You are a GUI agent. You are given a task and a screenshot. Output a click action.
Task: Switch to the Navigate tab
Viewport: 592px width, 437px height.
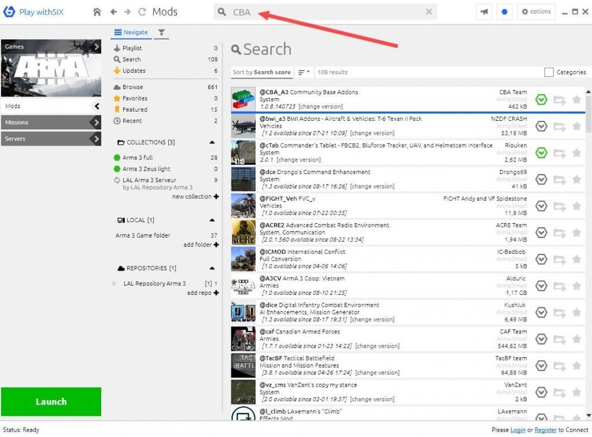point(131,33)
